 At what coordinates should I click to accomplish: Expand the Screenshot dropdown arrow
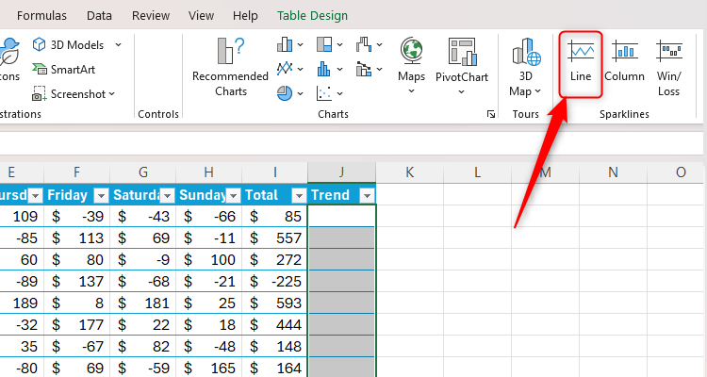pyautogui.click(x=111, y=94)
